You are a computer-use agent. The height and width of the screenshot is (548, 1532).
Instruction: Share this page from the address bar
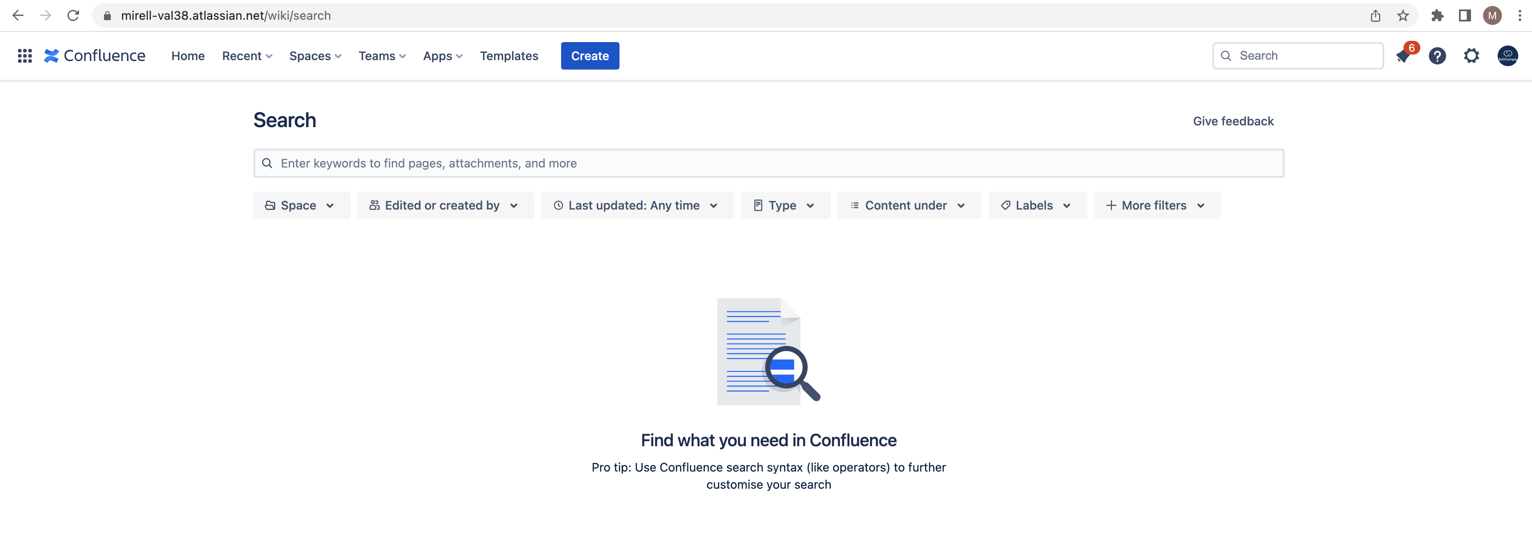coord(1375,15)
